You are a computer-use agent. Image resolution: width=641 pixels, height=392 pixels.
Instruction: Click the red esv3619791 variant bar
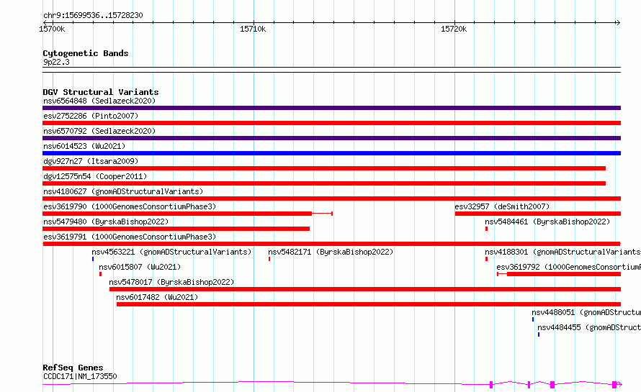tap(331, 244)
